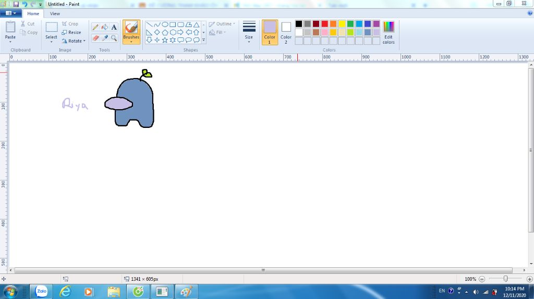
Task: Select the Magnifier tool
Action: tap(114, 38)
